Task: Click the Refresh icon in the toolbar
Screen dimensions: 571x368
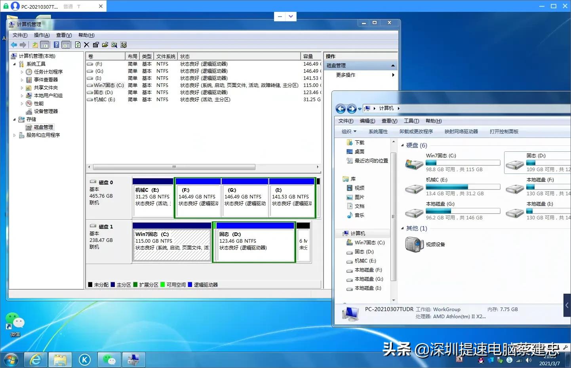Action: (78, 45)
